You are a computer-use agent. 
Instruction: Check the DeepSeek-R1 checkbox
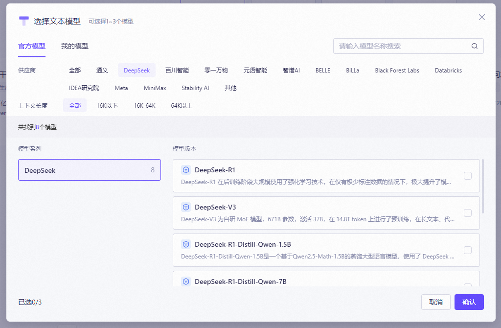pyautogui.click(x=467, y=176)
